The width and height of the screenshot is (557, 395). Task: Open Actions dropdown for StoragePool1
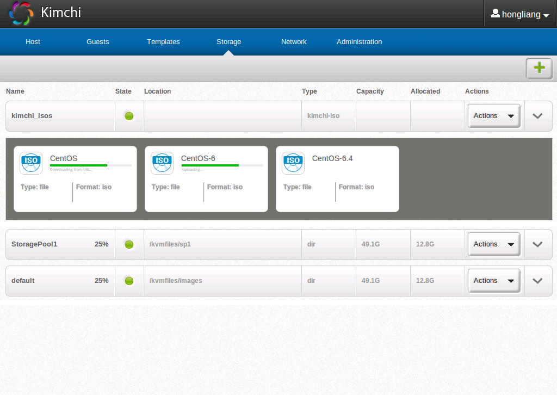coord(493,244)
